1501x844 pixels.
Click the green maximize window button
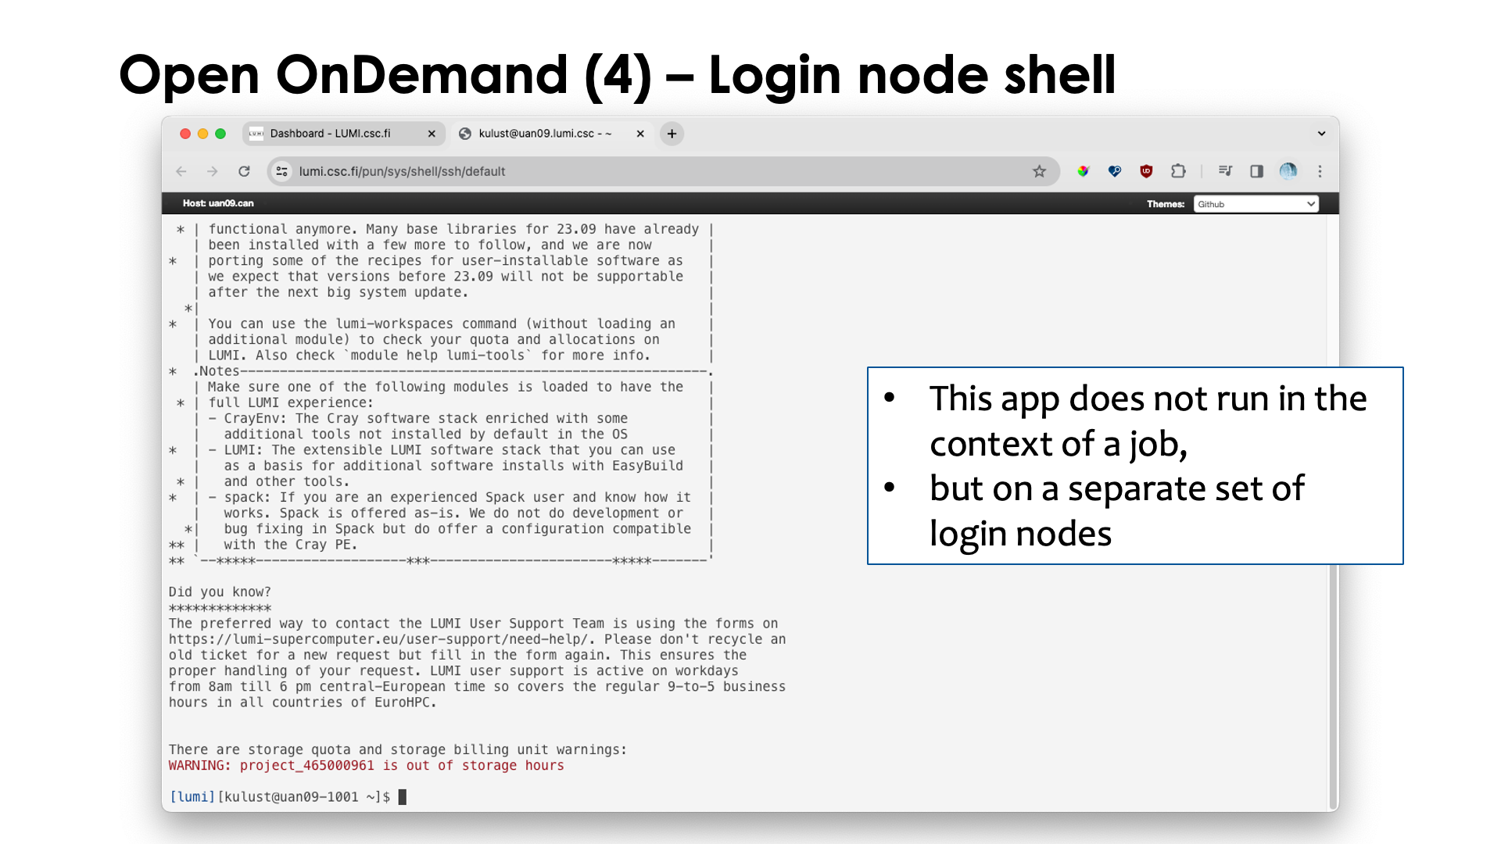(220, 134)
